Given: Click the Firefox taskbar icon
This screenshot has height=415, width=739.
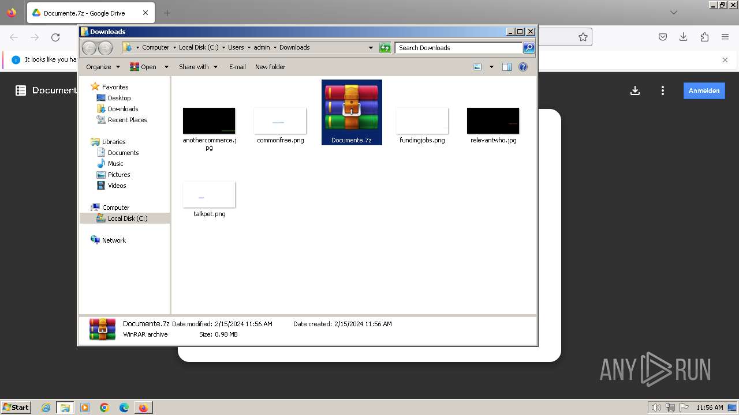Looking at the screenshot, I should coord(143,408).
